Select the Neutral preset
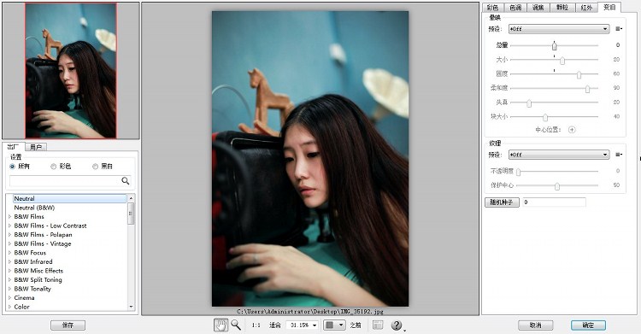This screenshot has height=334, width=641. coord(70,199)
